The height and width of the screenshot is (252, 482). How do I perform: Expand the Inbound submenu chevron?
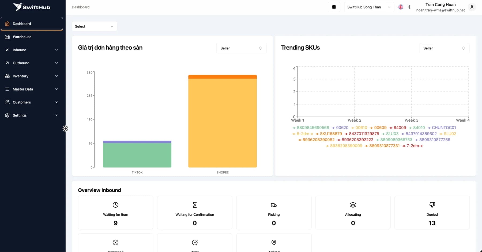pyautogui.click(x=57, y=50)
